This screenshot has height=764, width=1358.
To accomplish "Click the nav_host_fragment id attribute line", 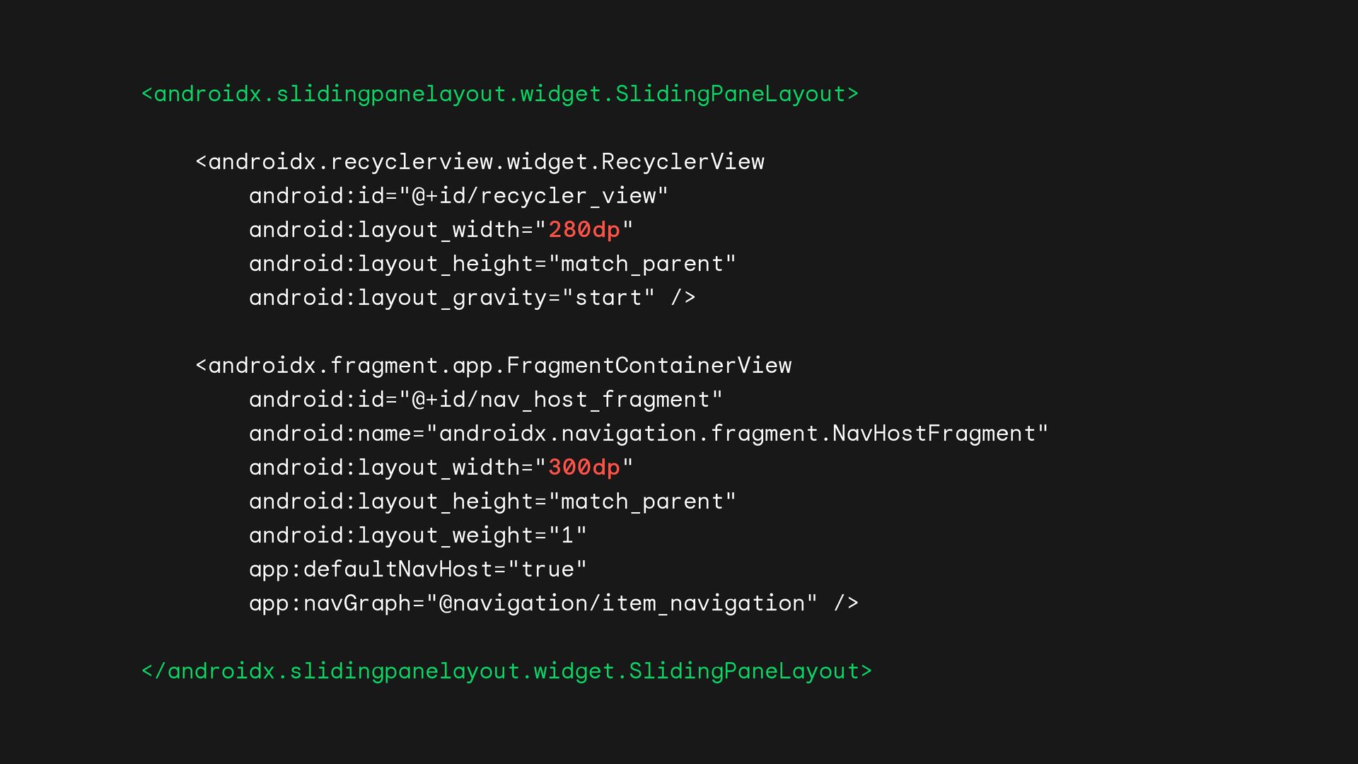I will 486,400.
